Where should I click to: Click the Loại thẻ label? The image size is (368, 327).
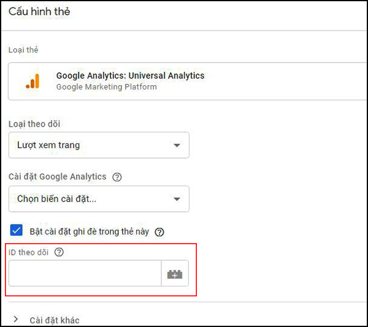tap(23, 50)
